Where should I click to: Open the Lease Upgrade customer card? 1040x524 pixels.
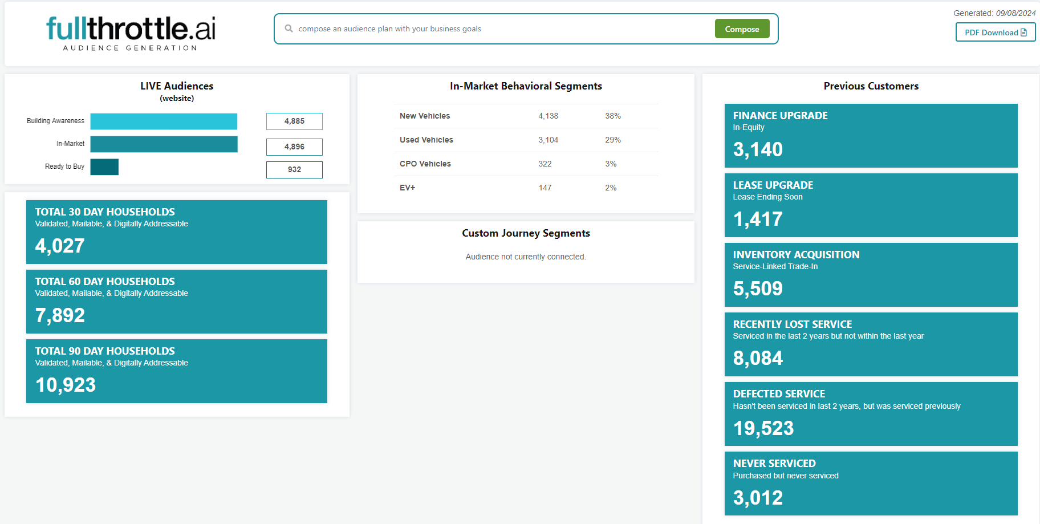click(x=871, y=205)
